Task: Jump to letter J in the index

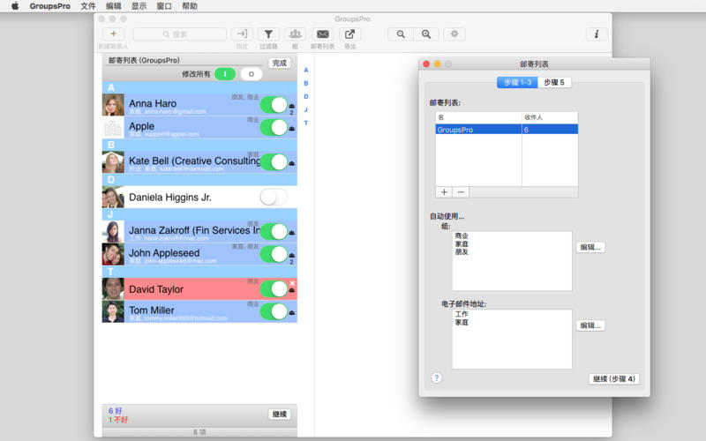Action: tap(305, 109)
